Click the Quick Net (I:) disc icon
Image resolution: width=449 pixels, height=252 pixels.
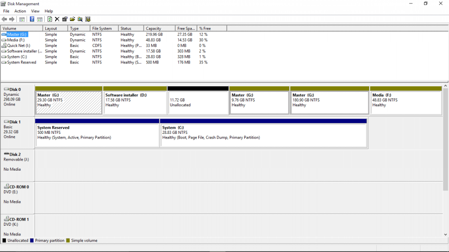tap(4, 45)
